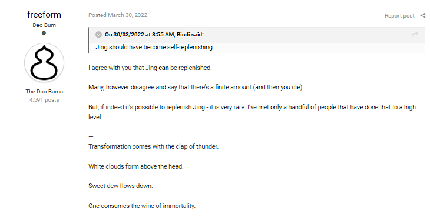Viewport: 430px width, 221px height.
Task: Click the bold word 'can'
Action: point(164,68)
